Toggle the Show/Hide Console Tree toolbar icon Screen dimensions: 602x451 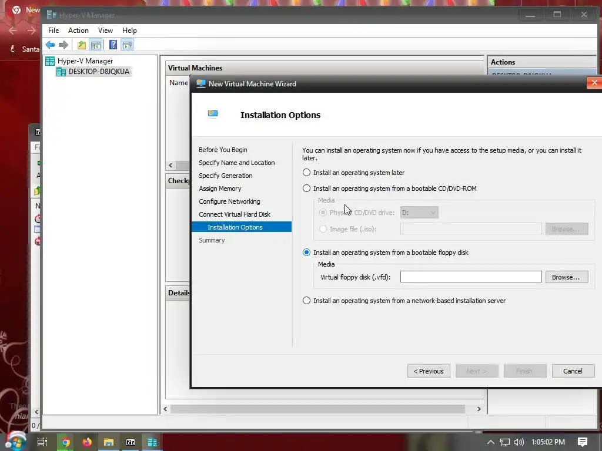click(x=96, y=45)
